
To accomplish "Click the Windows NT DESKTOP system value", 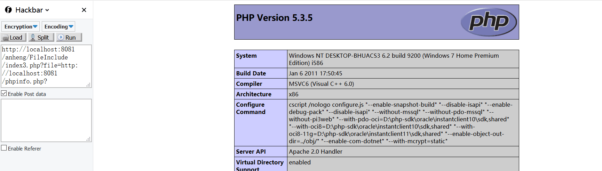I will click(394, 59).
